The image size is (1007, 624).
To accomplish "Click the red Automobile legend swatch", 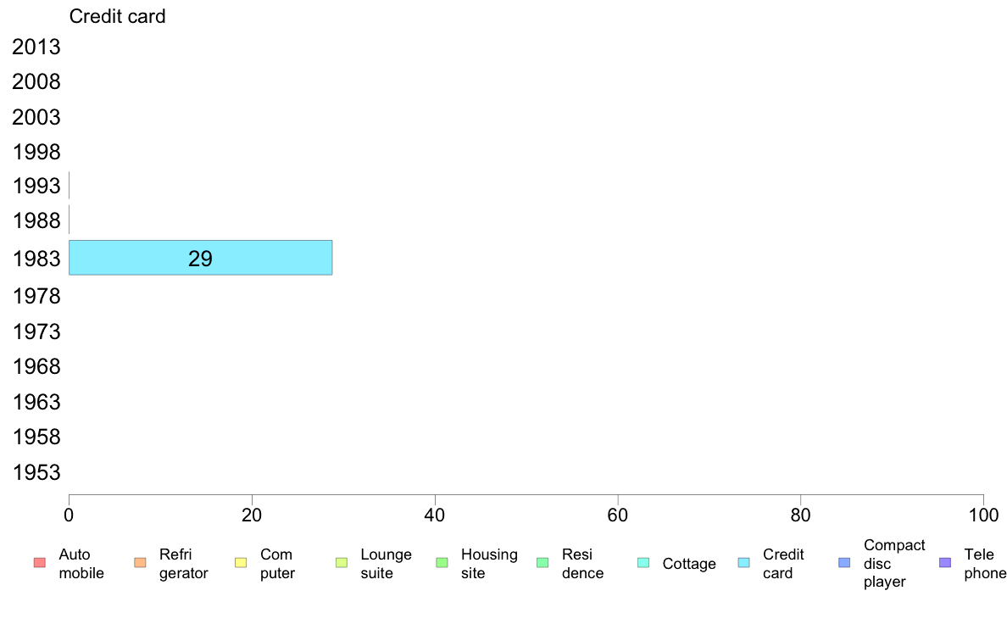I will click(x=40, y=563).
